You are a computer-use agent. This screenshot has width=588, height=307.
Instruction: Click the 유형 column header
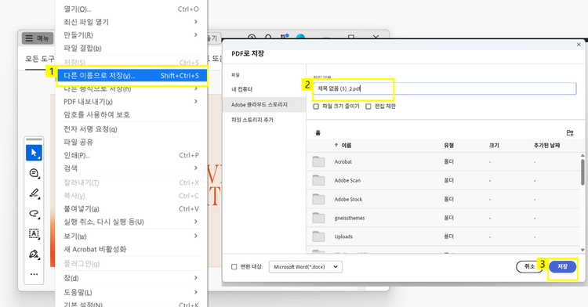click(x=449, y=145)
